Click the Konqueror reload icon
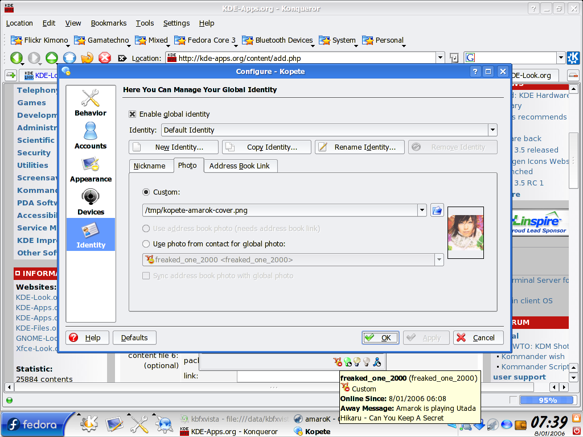583x437 pixels. pyautogui.click(x=87, y=58)
